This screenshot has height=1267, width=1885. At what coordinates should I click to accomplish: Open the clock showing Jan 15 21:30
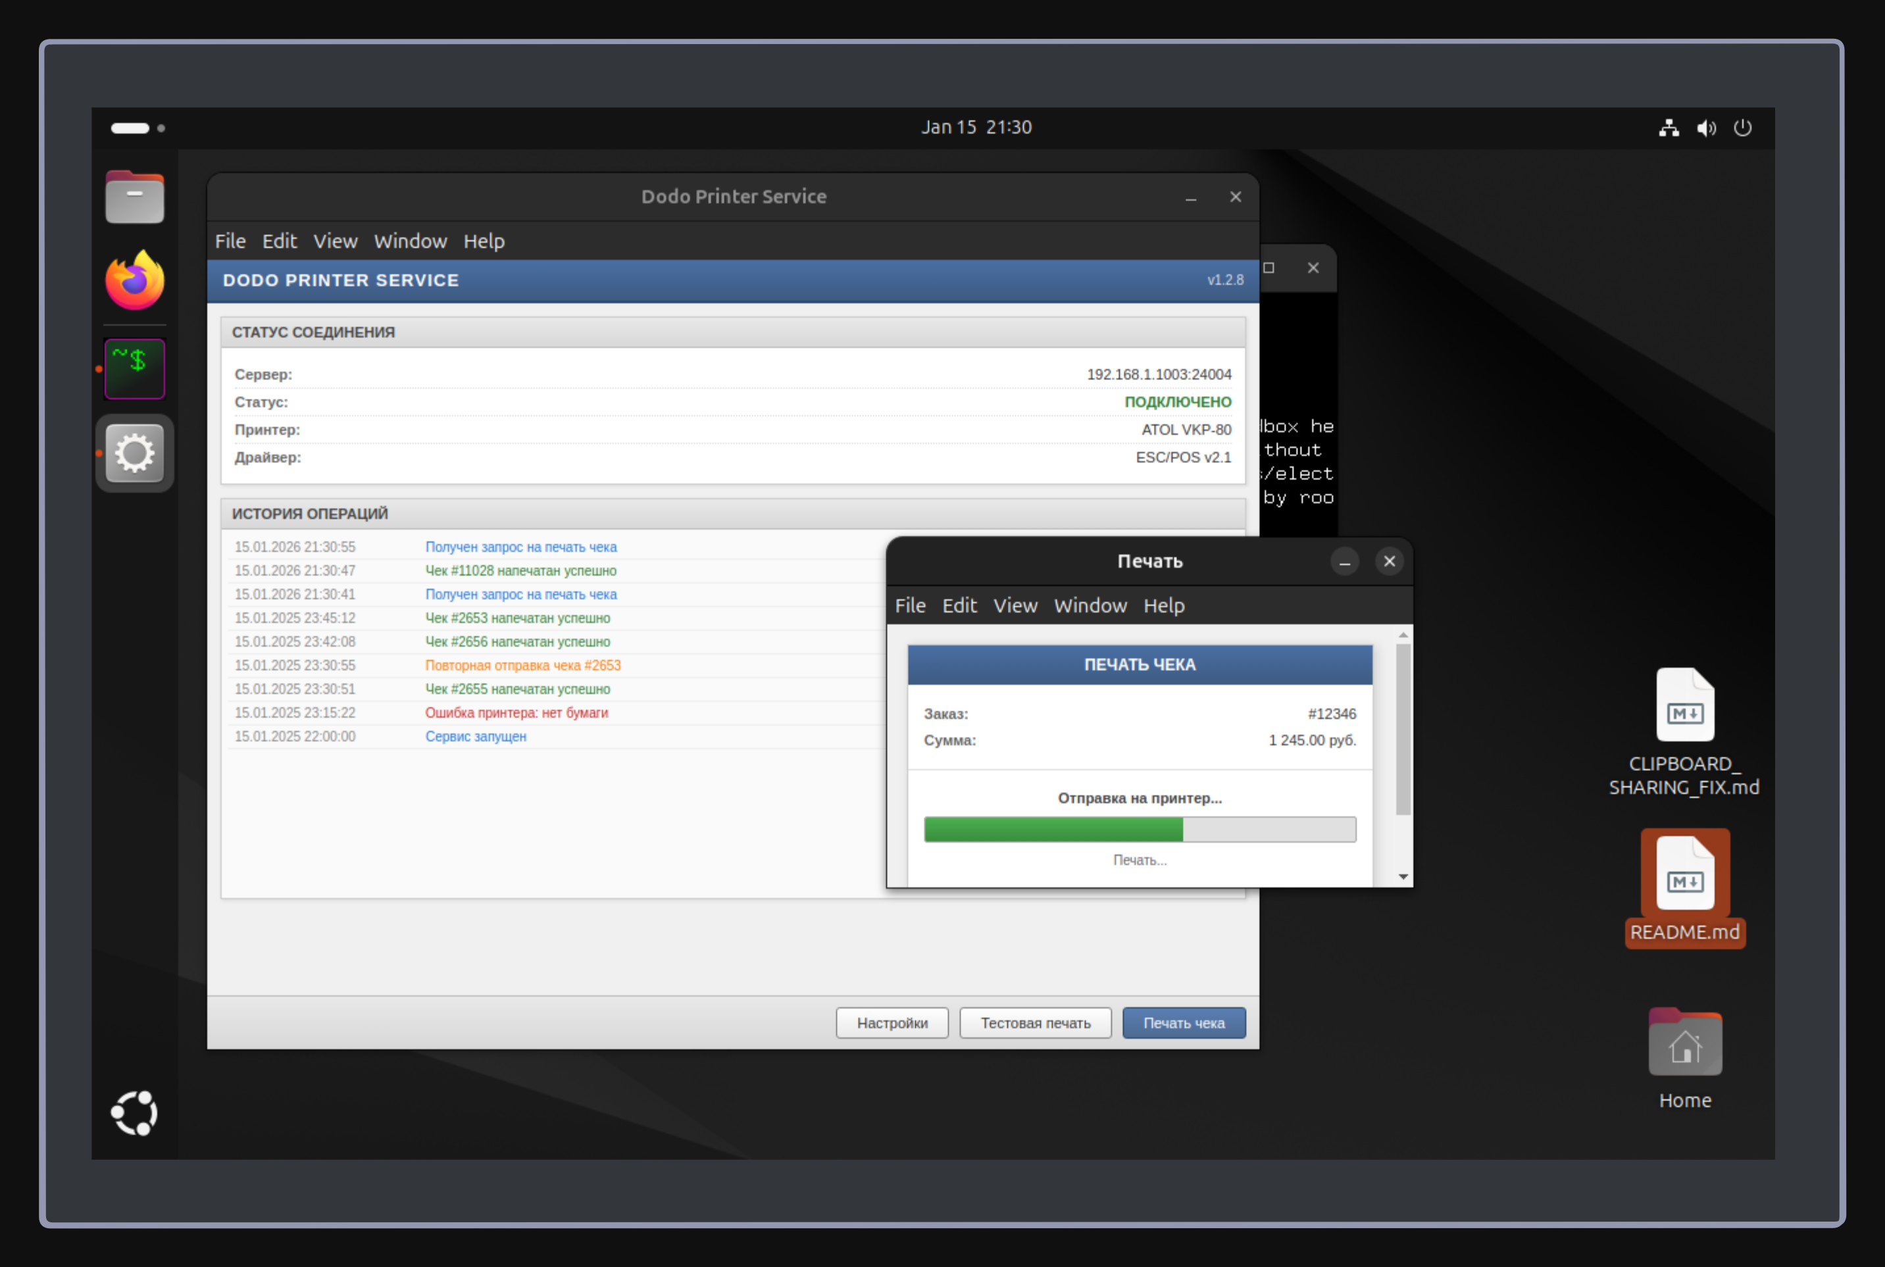click(x=976, y=128)
